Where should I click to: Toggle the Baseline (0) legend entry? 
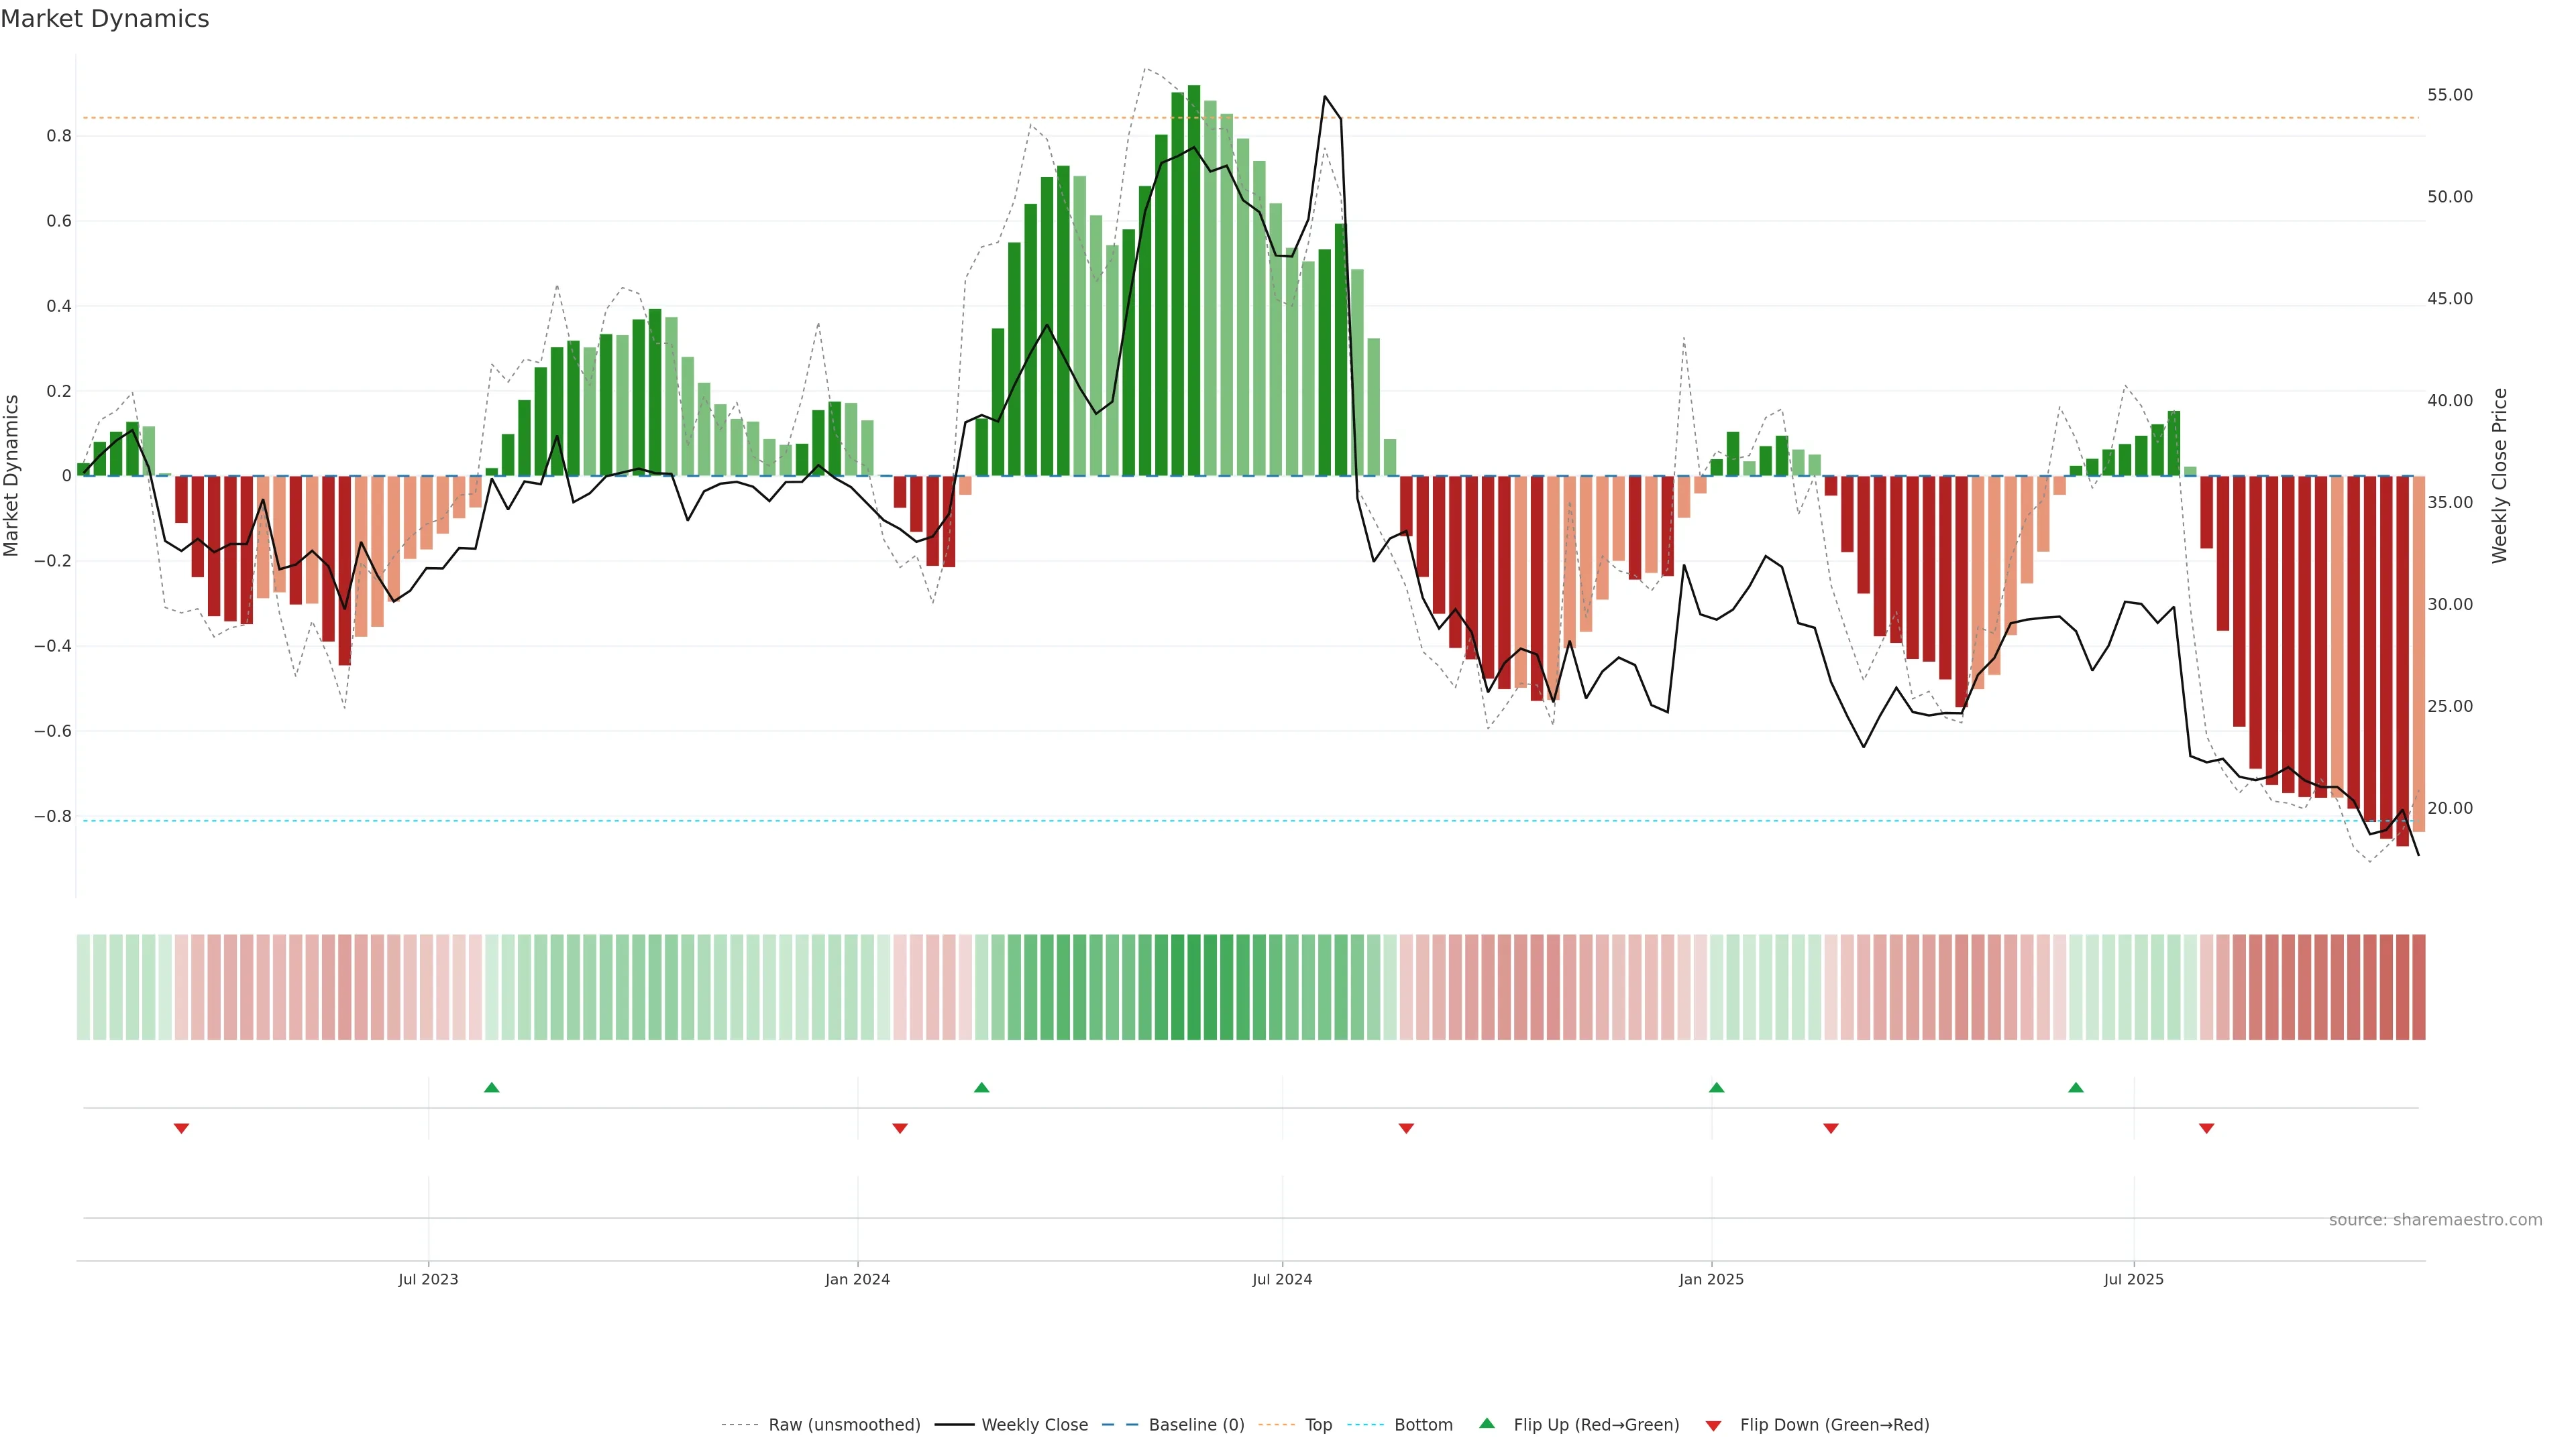1196,1425
